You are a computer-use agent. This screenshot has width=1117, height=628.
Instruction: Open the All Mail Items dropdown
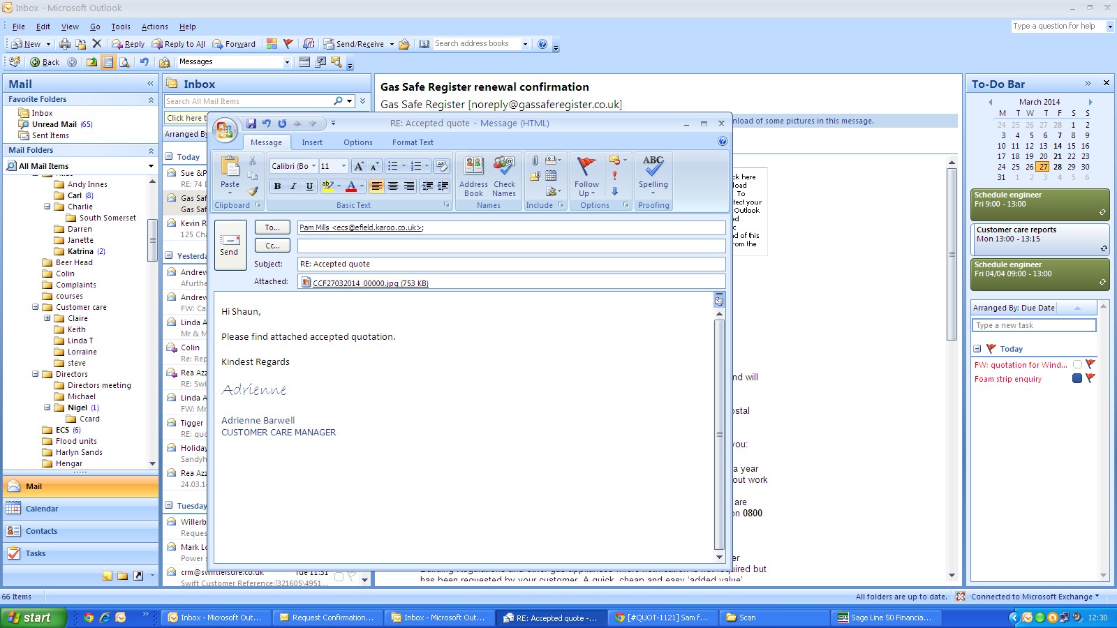pyautogui.click(x=151, y=166)
